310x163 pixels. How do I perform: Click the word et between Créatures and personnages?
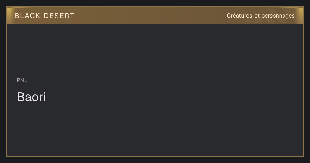click(x=257, y=16)
